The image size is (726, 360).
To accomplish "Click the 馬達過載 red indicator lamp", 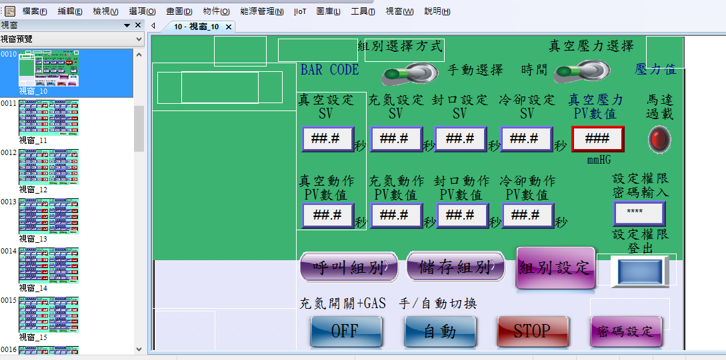I will pos(660,139).
